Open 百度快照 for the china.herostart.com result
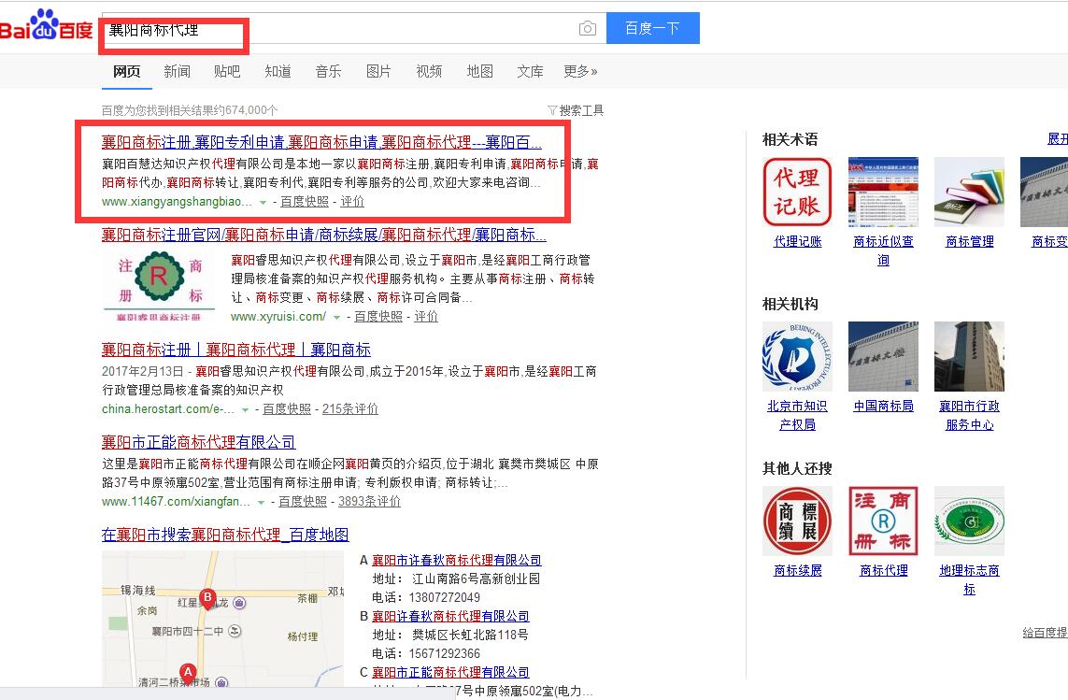This screenshot has height=700, width=1068. coord(287,409)
